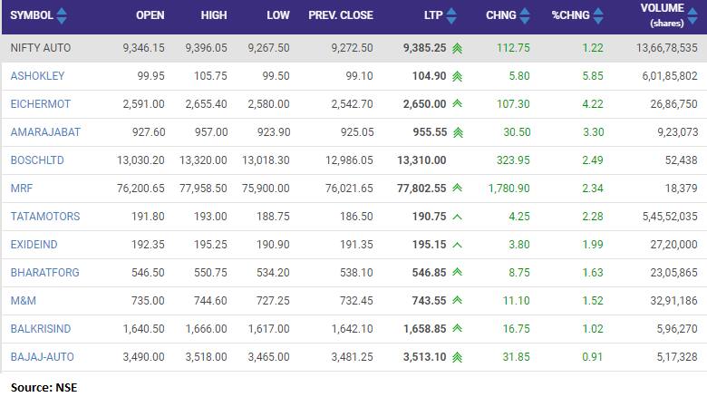Screen dimensions: 707x397
Task: Click EXIDEIND green up-arrow indicator
Action: point(457,245)
